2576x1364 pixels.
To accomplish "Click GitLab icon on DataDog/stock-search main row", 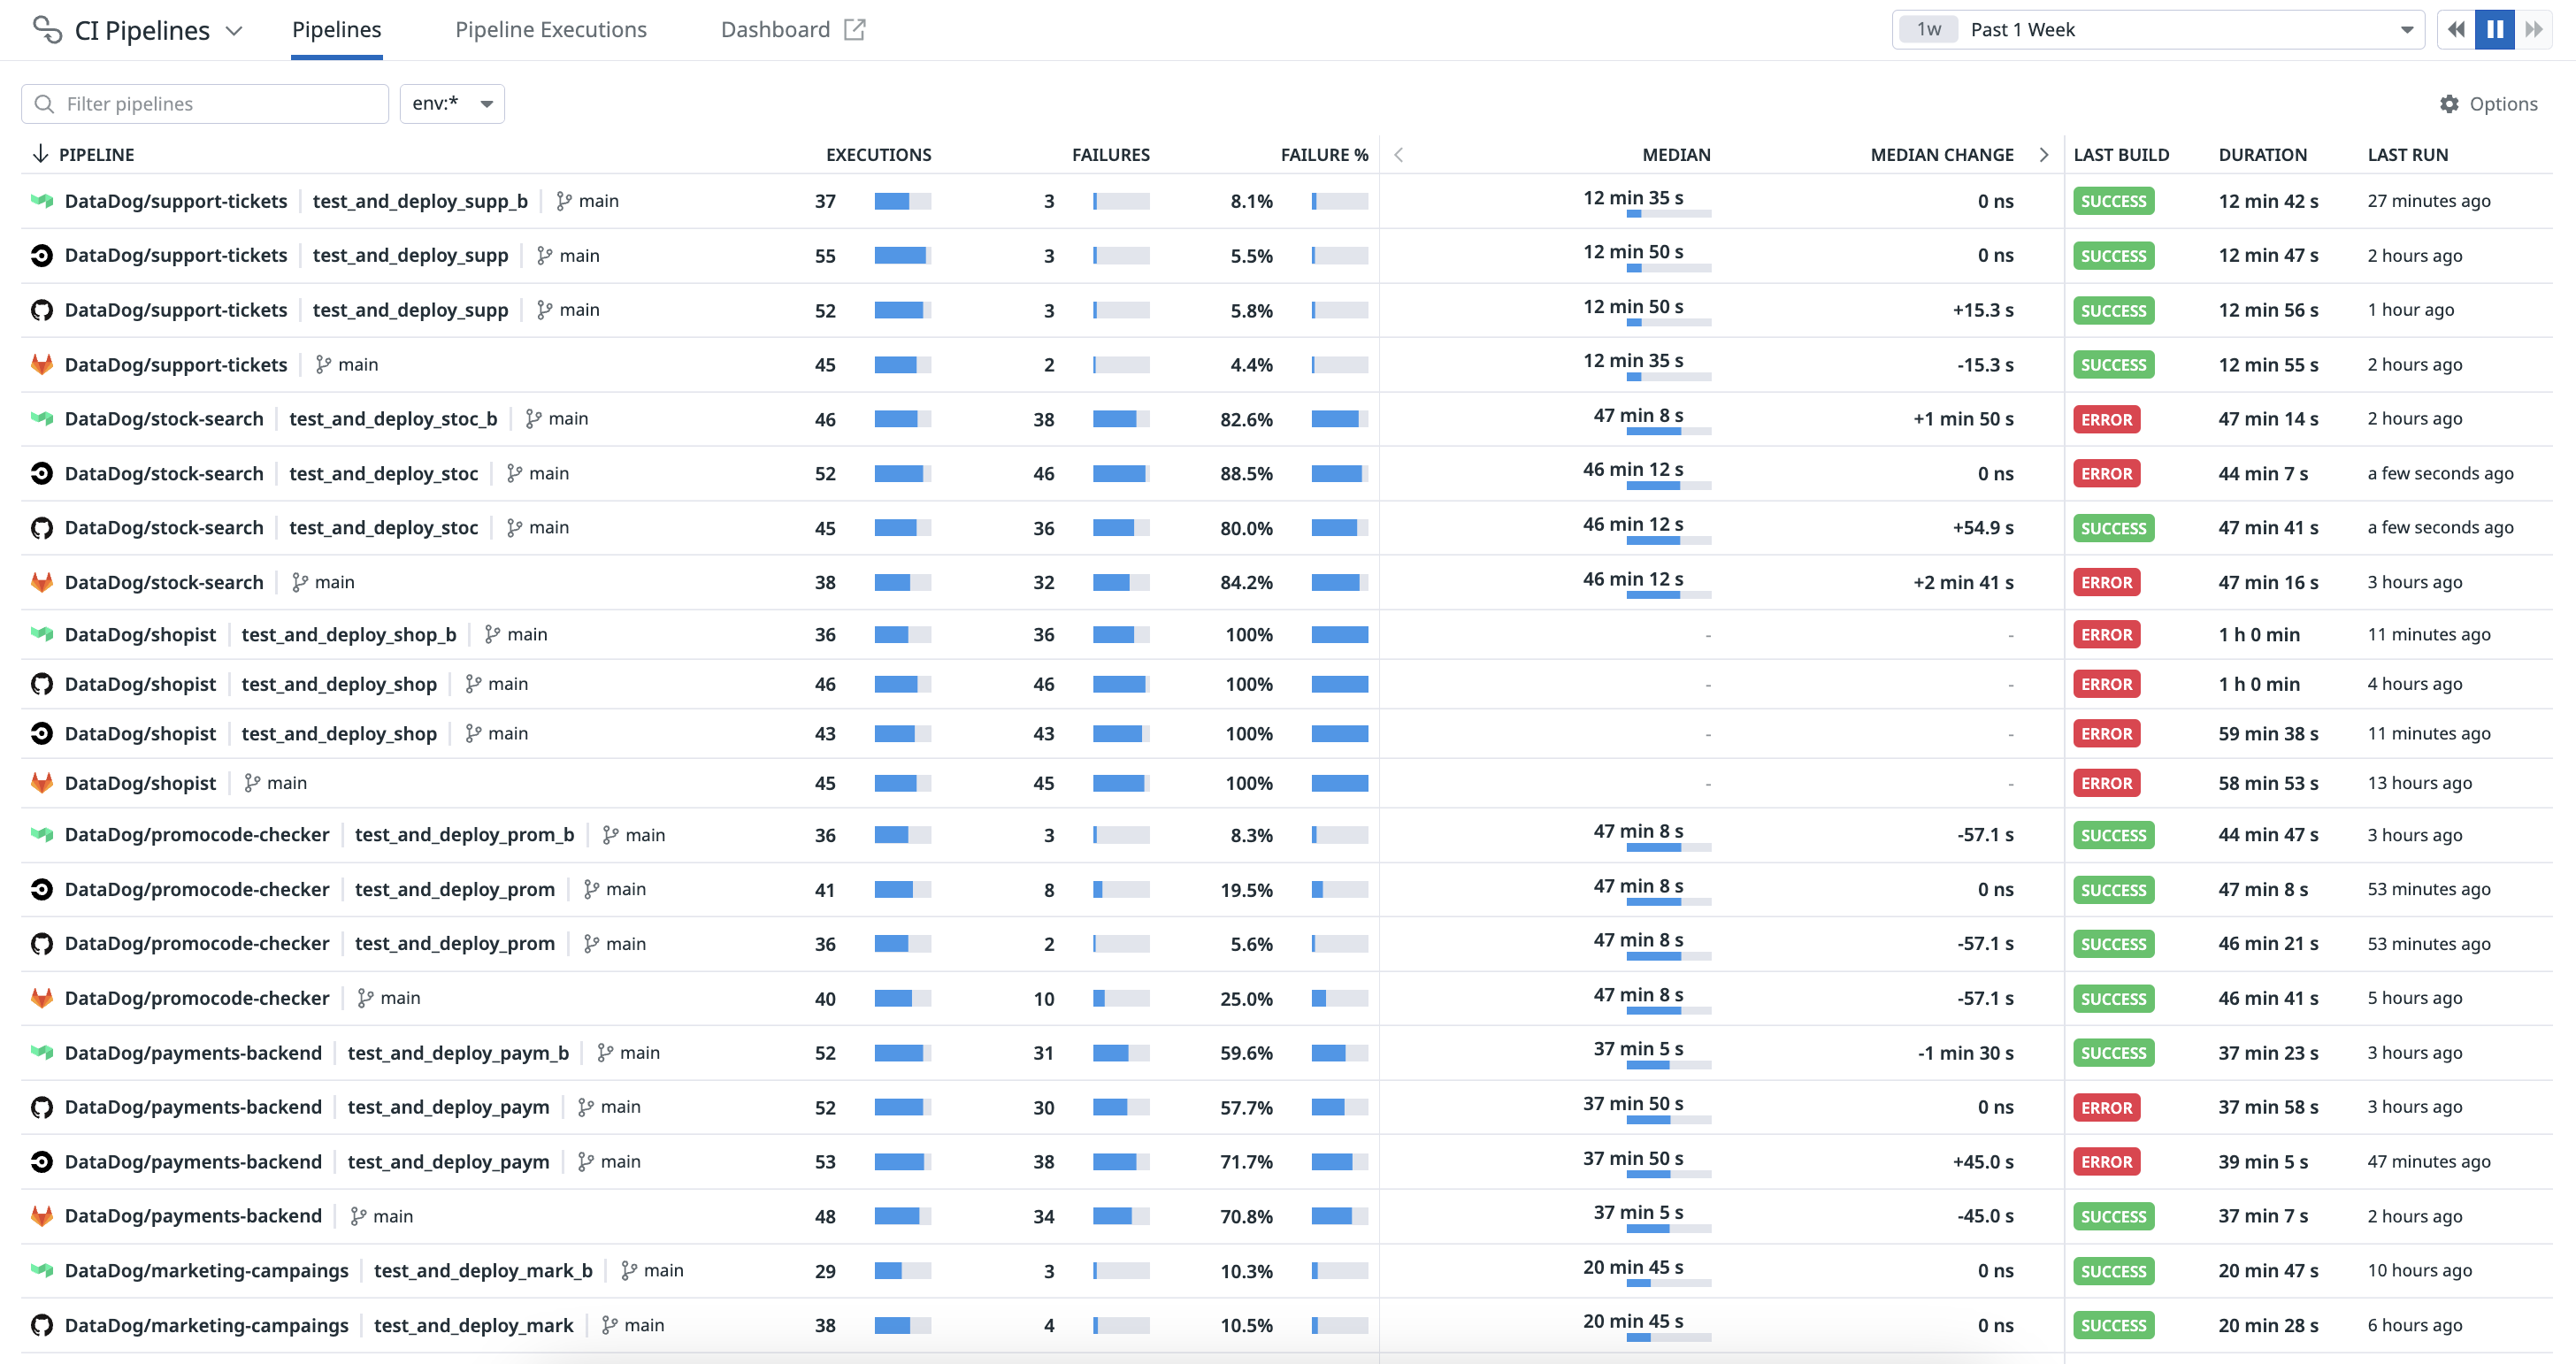I will (42, 582).
